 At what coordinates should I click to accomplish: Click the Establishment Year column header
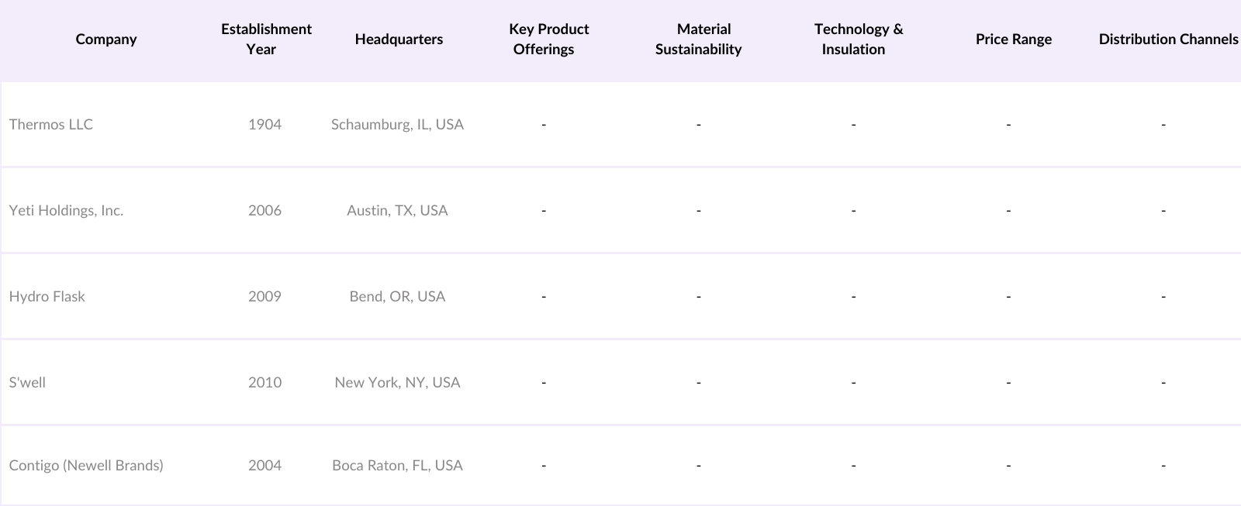(265, 40)
